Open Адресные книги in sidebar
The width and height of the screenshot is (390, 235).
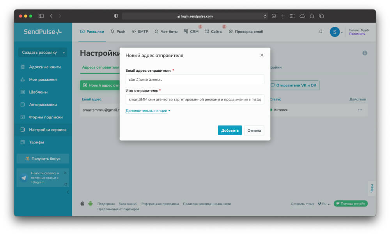45,67
